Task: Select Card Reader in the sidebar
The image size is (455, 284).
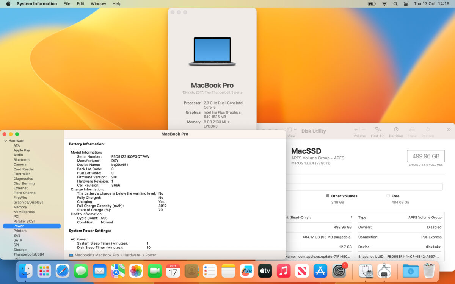Action: pyautogui.click(x=24, y=169)
